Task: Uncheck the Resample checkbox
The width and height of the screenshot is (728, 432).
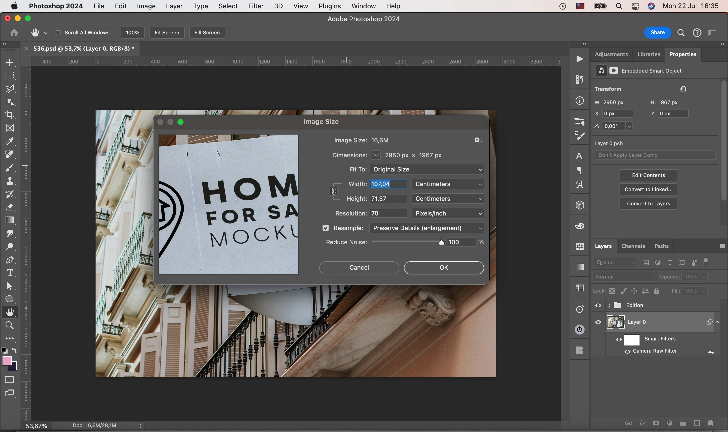Action: pyautogui.click(x=326, y=228)
